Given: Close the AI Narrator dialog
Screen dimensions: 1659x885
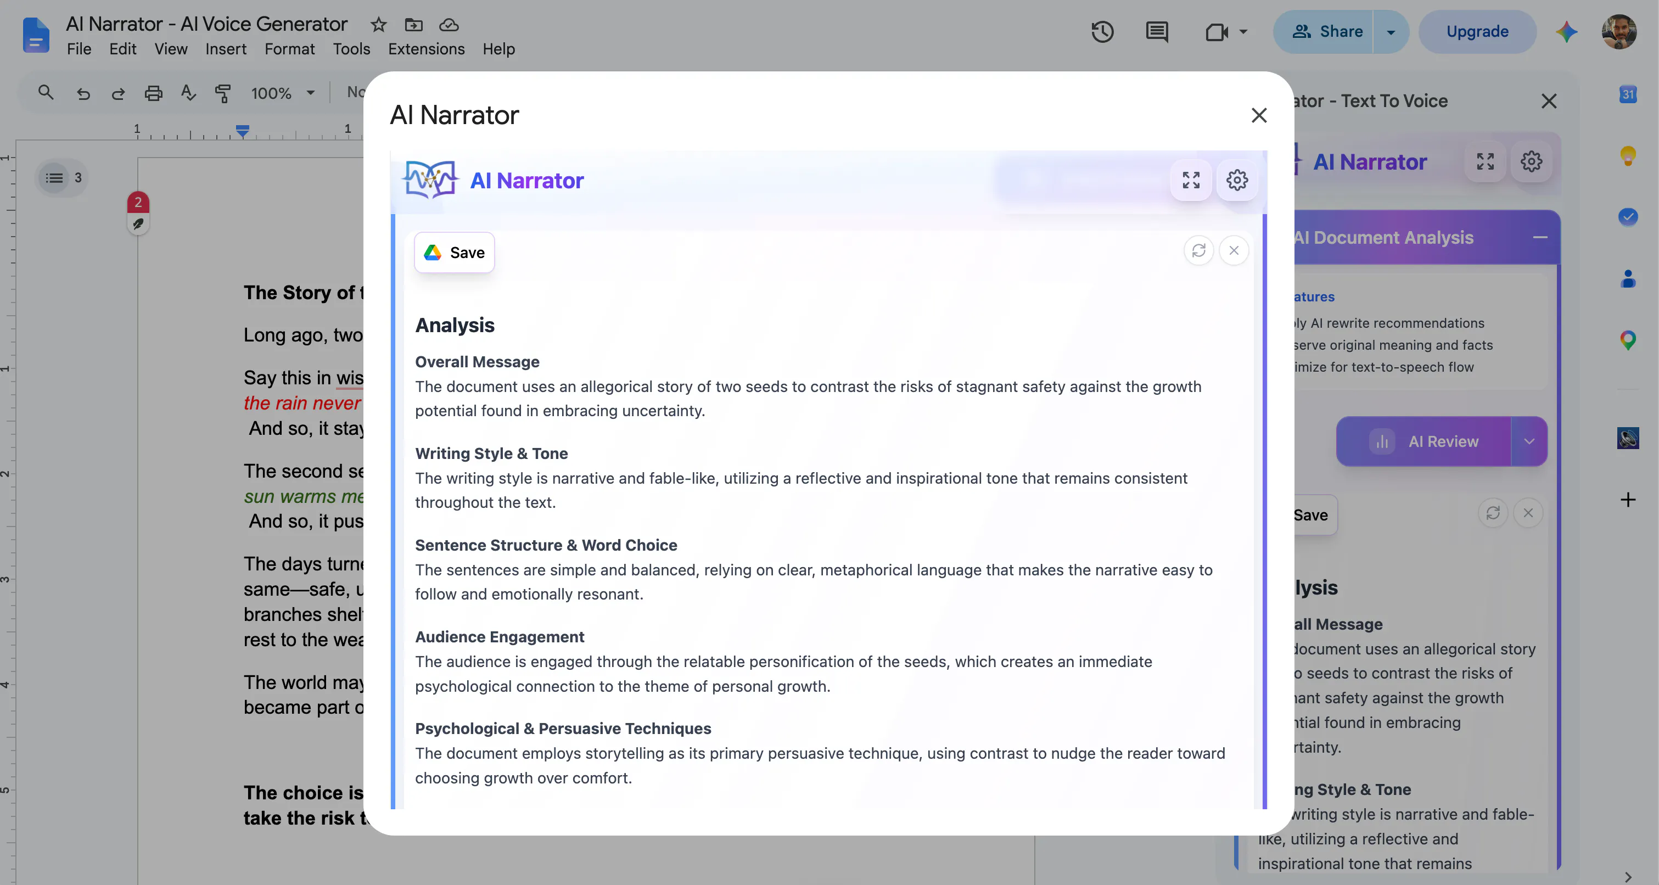Looking at the screenshot, I should point(1259,115).
